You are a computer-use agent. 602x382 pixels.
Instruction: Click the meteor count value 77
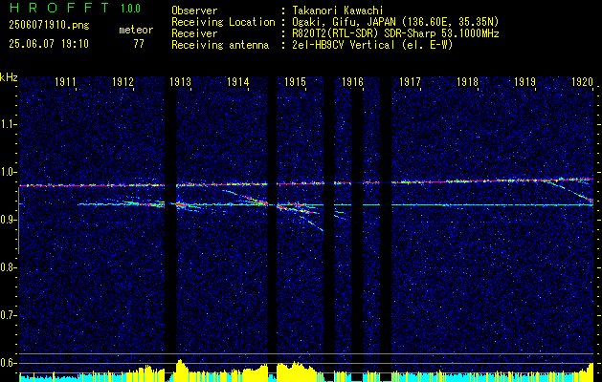(139, 44)
